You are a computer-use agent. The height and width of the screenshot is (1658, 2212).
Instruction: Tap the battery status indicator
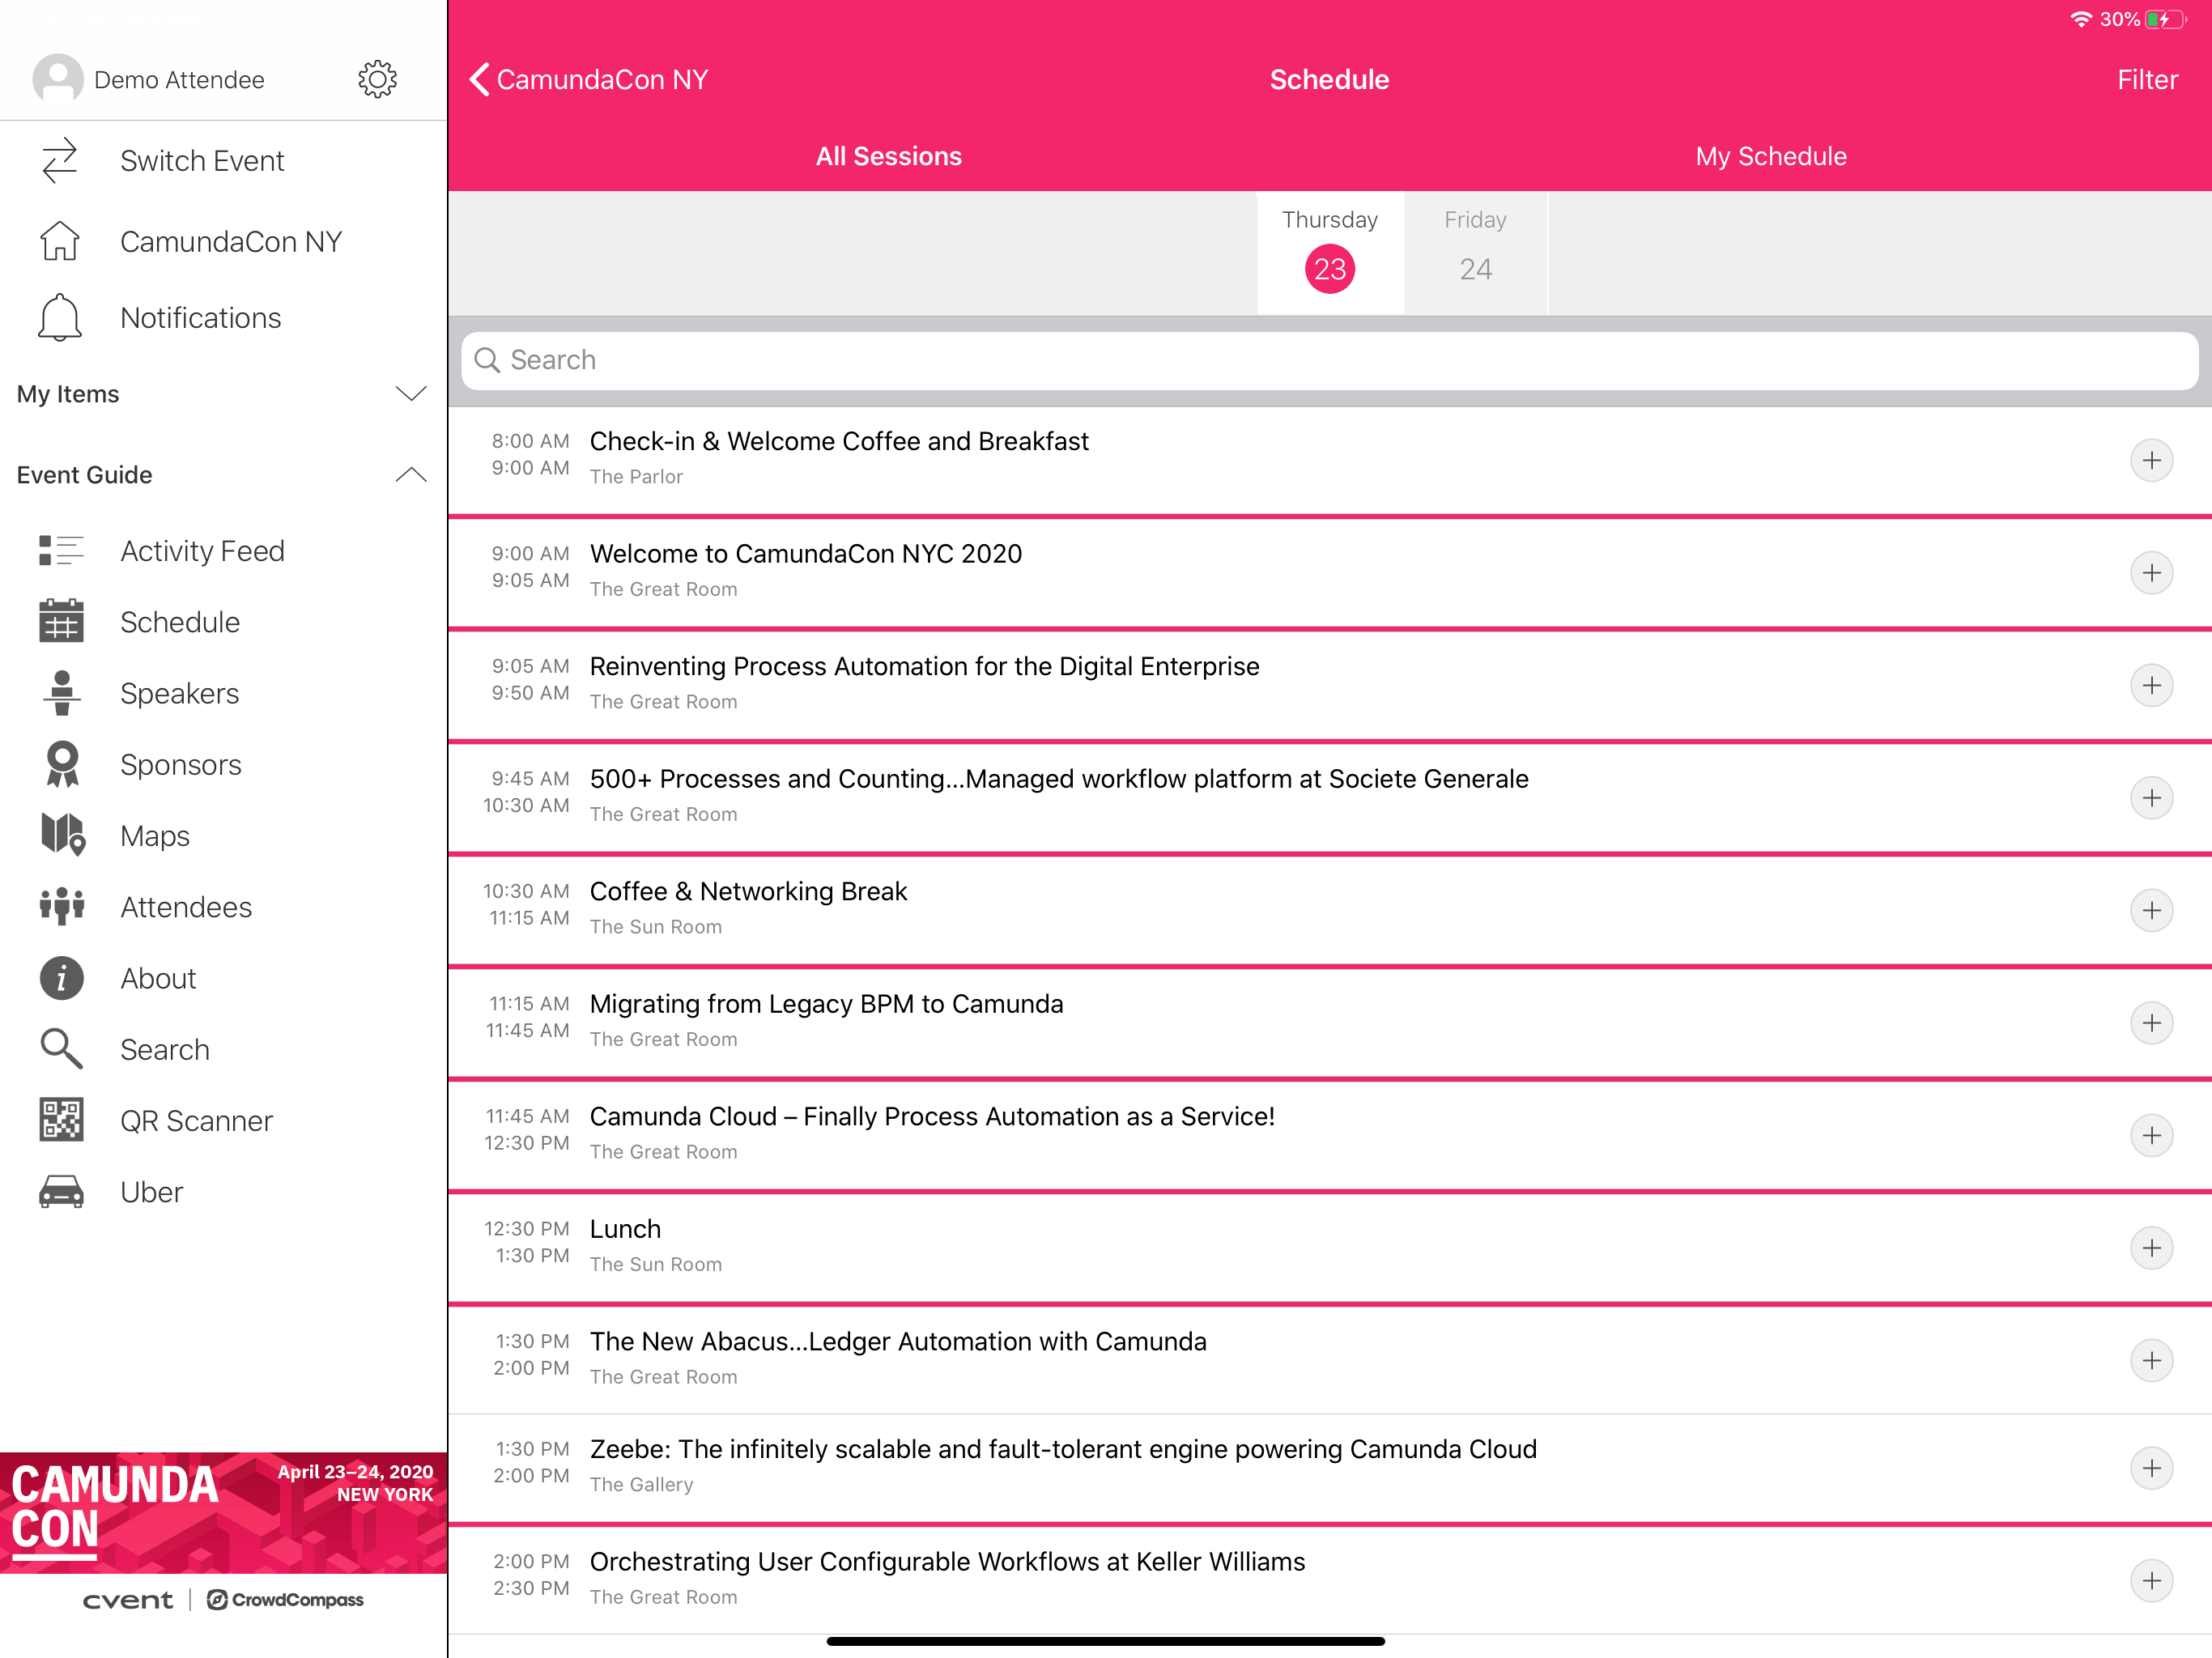click(x=2166, y=19)
